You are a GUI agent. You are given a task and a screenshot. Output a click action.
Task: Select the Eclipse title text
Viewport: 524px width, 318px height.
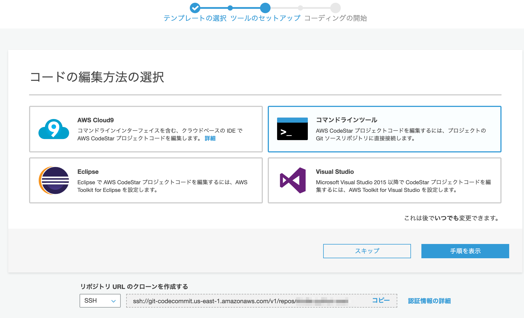88,172
